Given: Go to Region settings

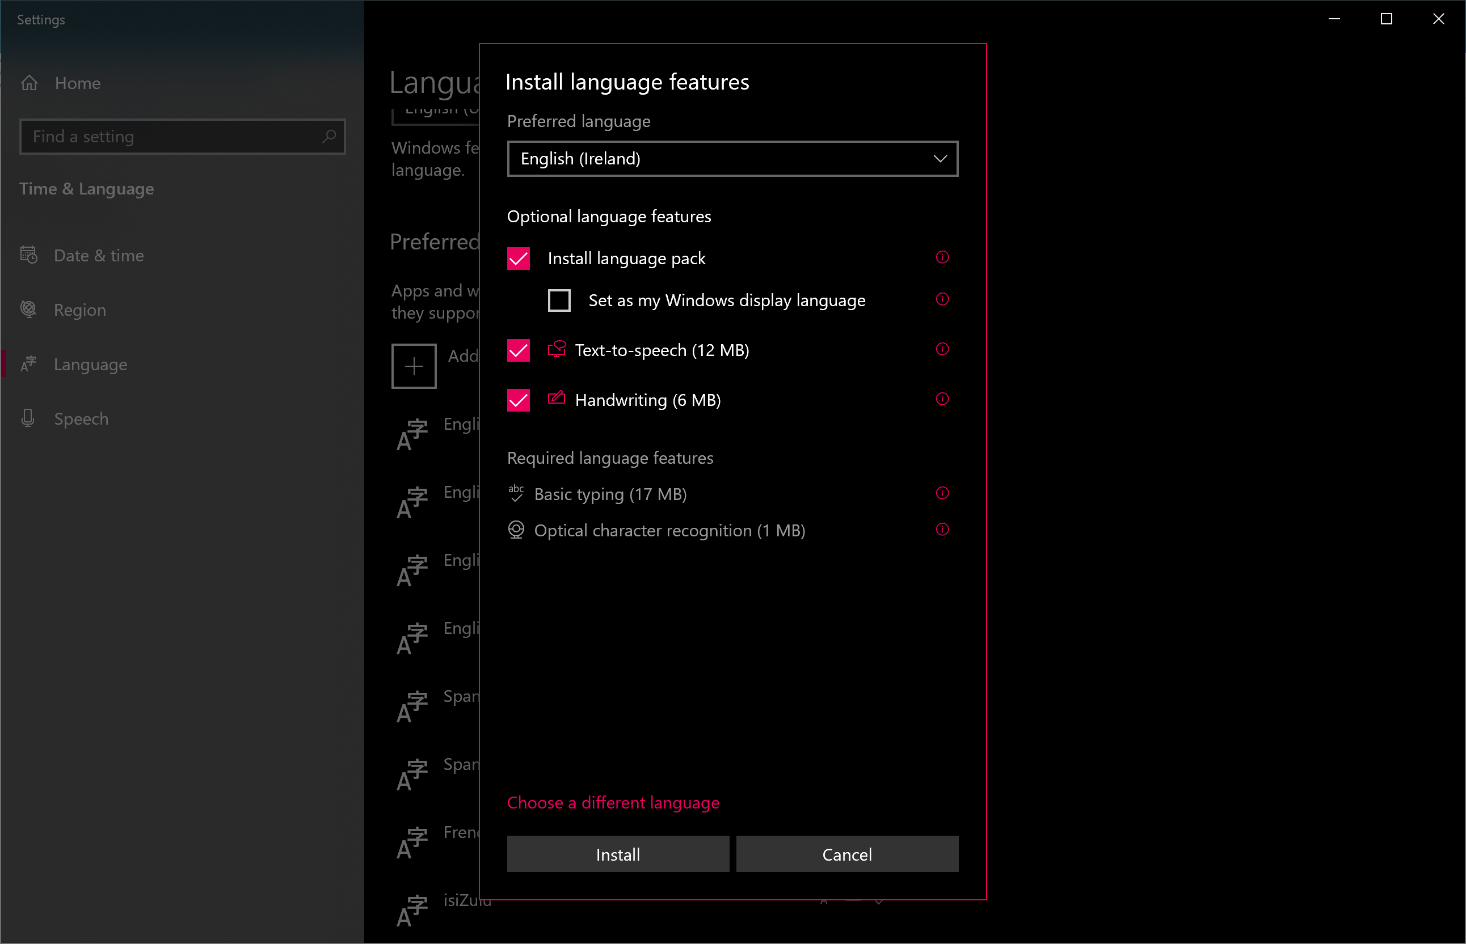Looking at the screenshot, I should coord(80,310).
